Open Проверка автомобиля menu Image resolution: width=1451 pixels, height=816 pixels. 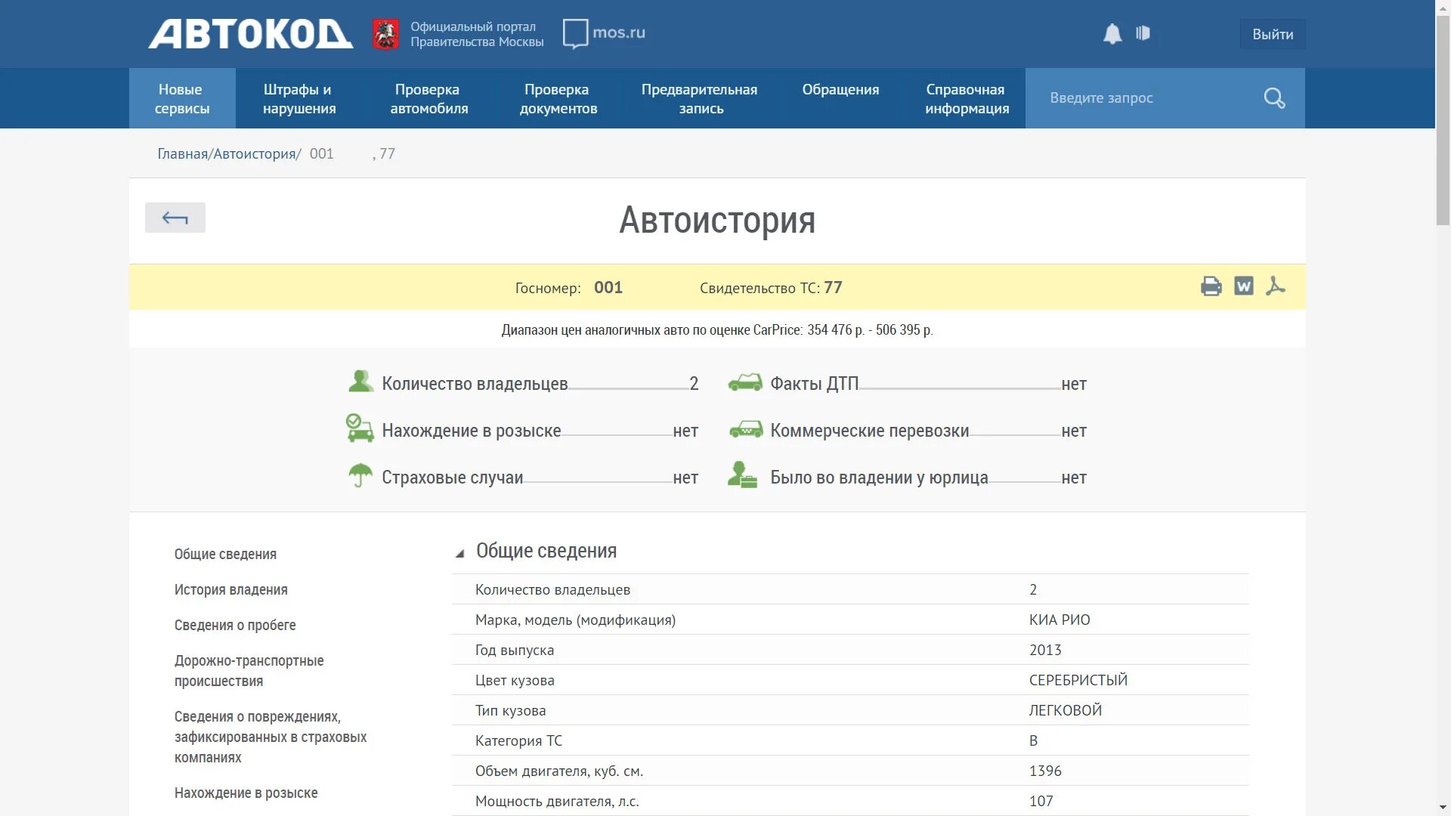(428, 99)
